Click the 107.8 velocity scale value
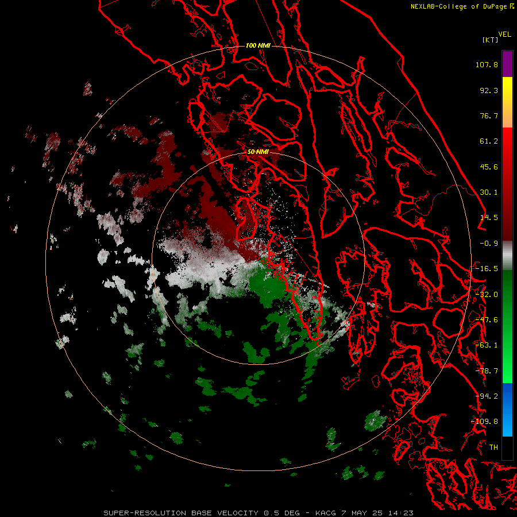517x517 pixels. tap(487, 64)
